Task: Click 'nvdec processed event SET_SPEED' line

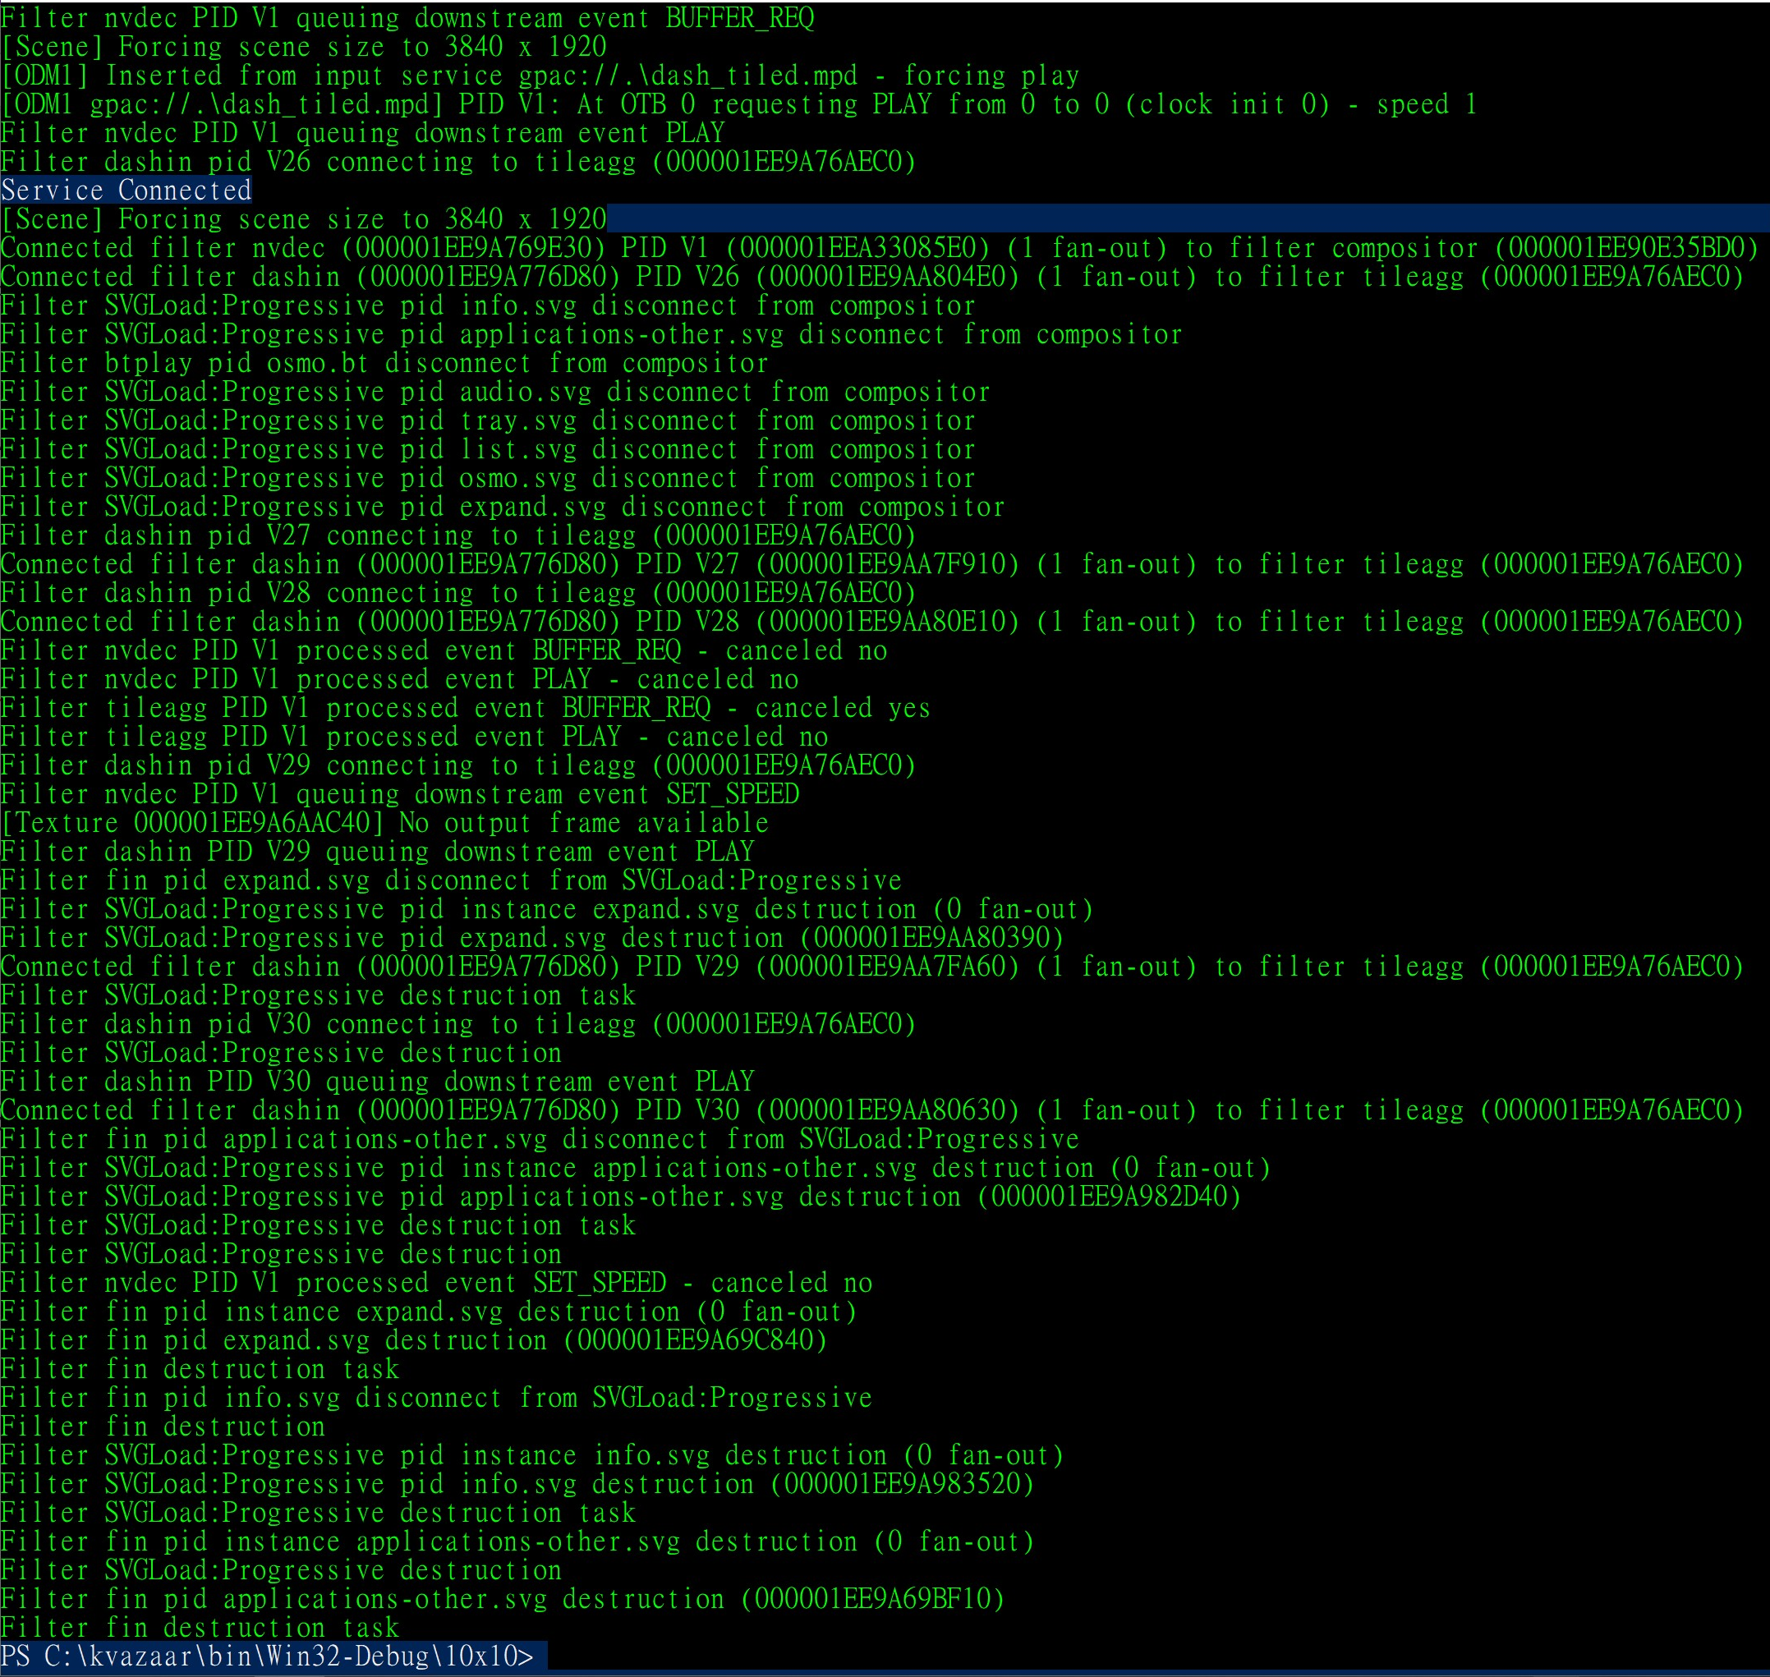Action: (436, 1283)
